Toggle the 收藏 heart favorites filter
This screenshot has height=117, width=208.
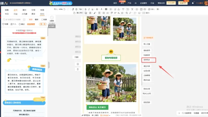pyautogui.click(x=5, y=24)
